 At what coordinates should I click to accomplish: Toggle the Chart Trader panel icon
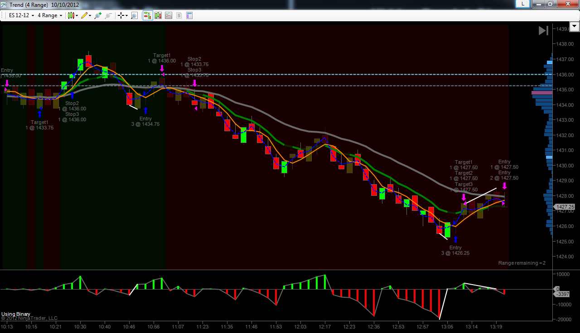tap(148, 15)
